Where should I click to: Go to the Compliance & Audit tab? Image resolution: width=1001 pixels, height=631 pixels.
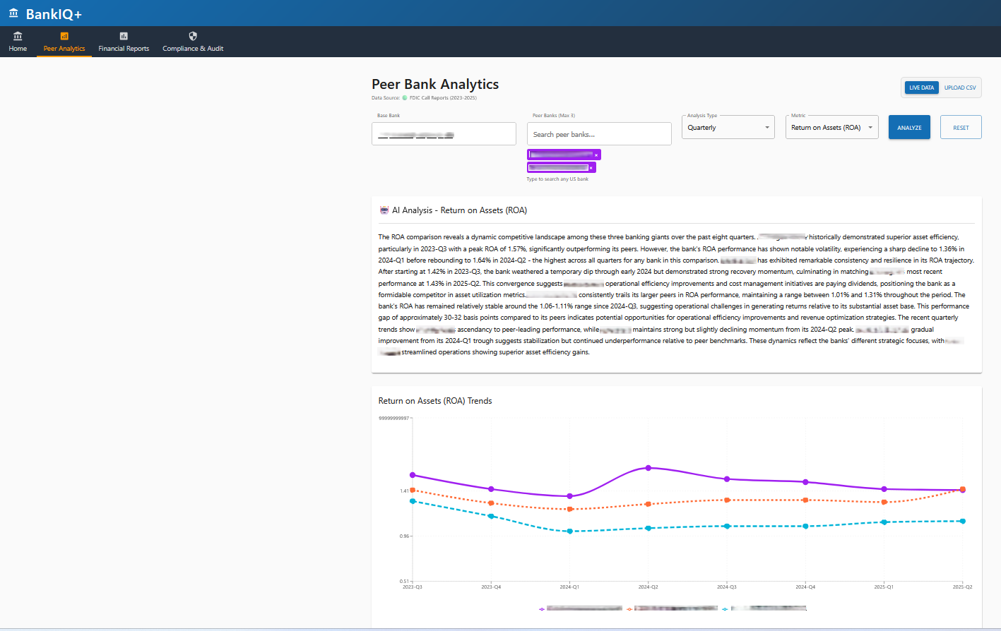click(193, 49)
